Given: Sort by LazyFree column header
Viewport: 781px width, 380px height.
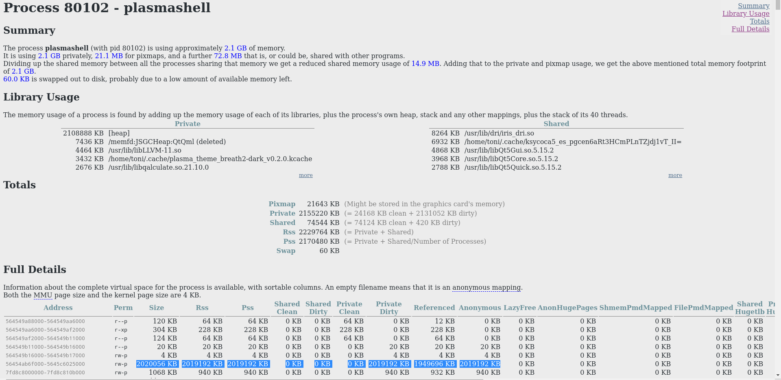Looking at the screenshot, I should [519, 308].
